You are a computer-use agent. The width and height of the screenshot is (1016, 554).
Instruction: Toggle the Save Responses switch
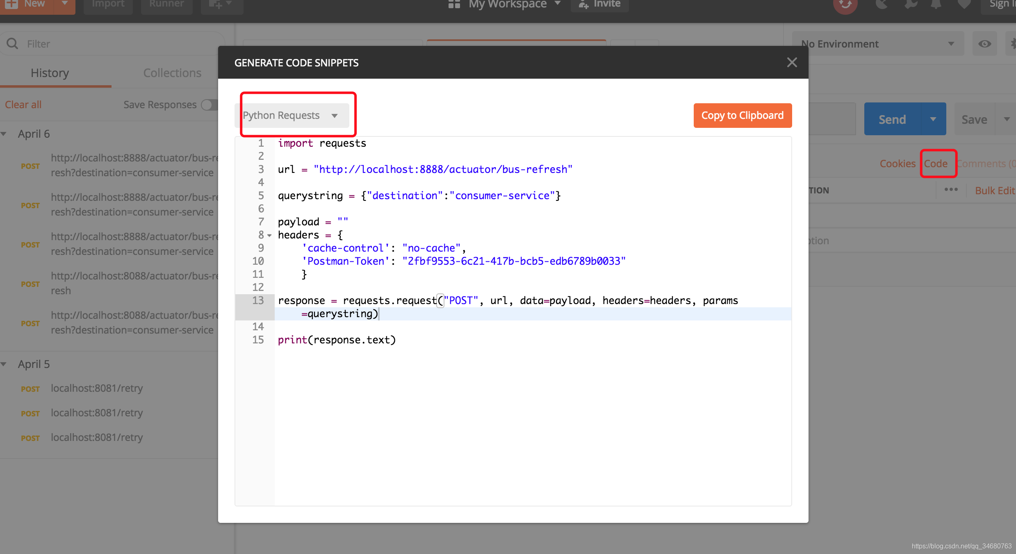point(210,105)
